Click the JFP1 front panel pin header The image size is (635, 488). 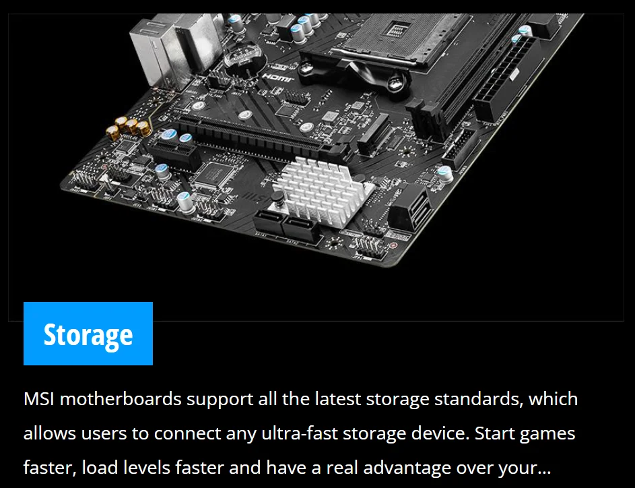click(x=369, y=248)
